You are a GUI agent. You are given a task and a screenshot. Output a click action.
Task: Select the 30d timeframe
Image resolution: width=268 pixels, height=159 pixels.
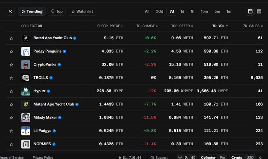(160, 11)
